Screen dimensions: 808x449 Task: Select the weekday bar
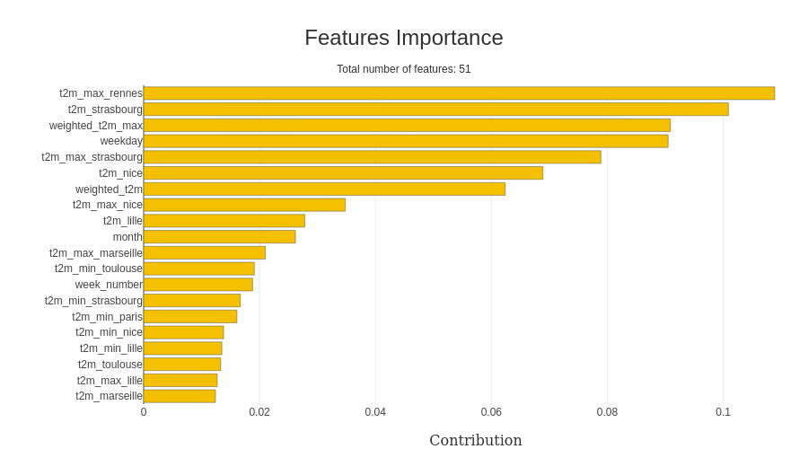coord(405,141)
